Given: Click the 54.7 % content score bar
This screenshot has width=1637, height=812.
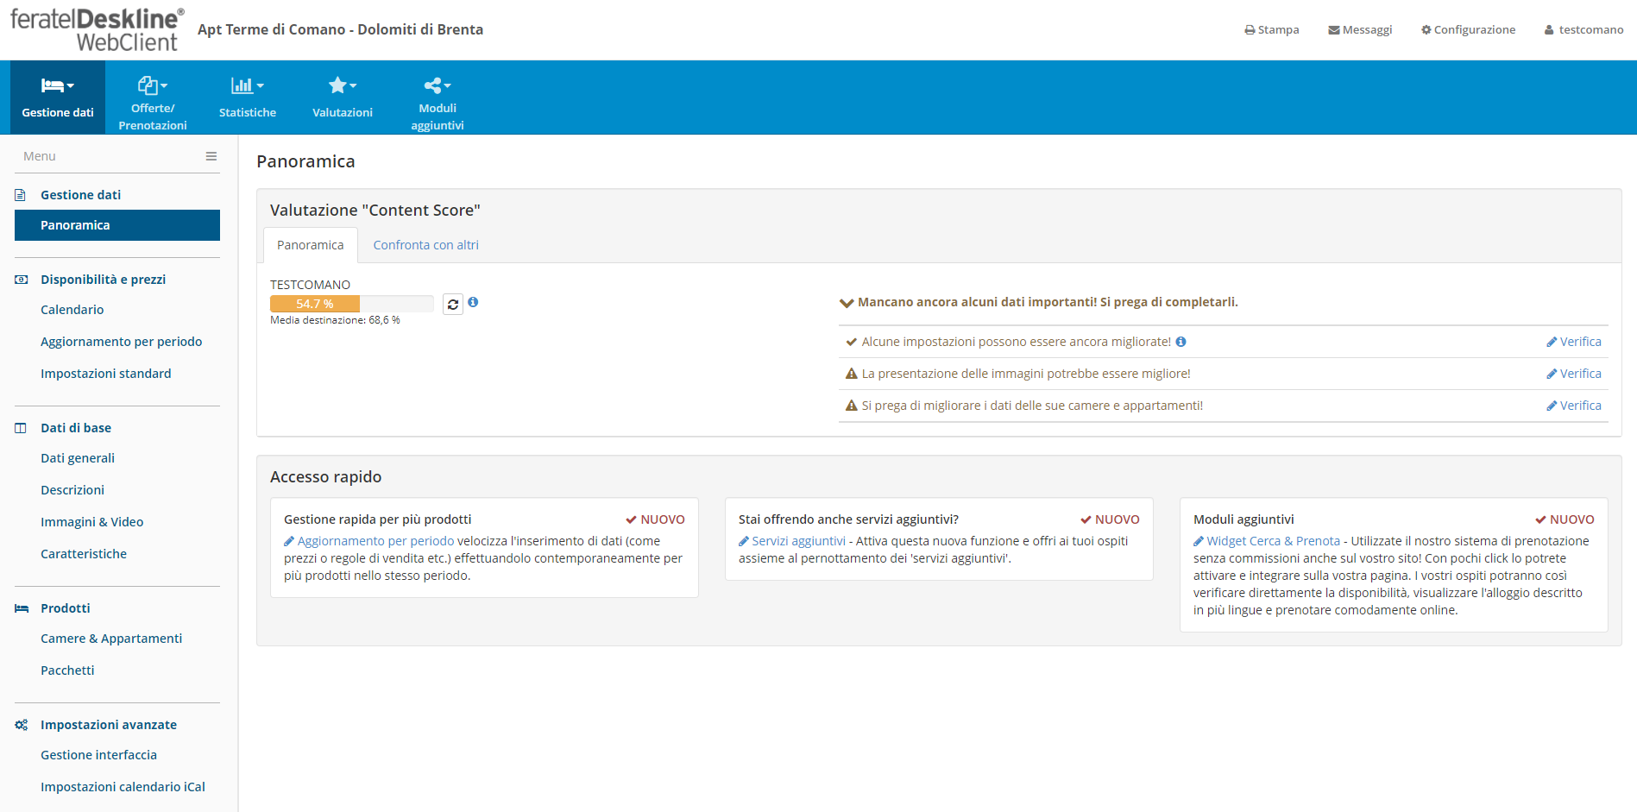Looking at the screenshot, I should [x=351, y=304].
